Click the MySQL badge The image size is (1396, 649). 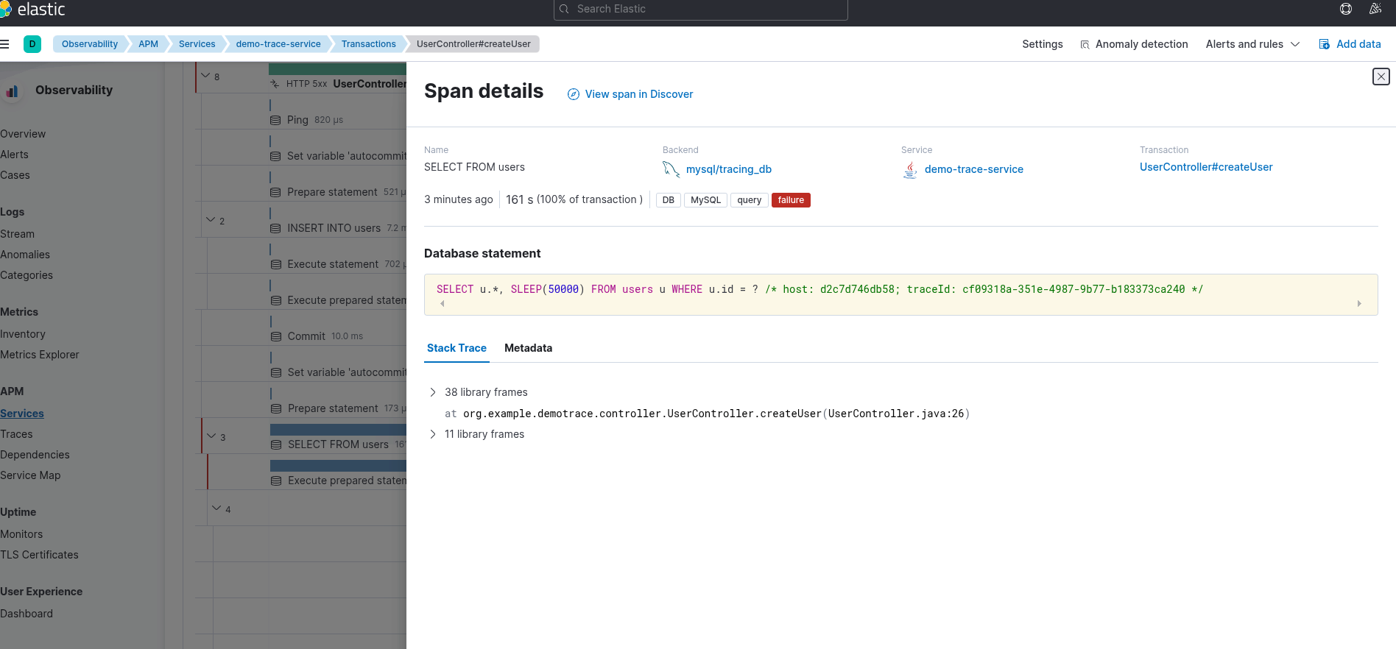[x=705, y=200]
